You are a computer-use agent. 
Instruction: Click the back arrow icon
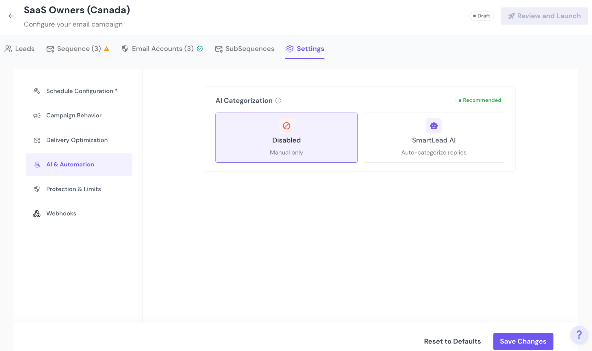[11, 16]
